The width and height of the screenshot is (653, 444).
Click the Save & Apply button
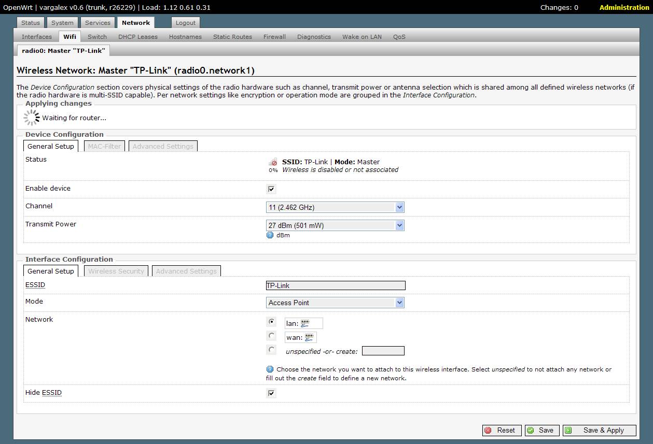tap(600, 430)
